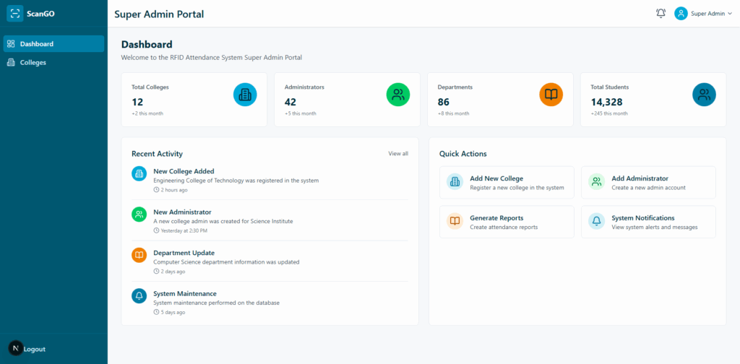
Task: Click the ScanGO logo icon
Action: coord(15,14)
